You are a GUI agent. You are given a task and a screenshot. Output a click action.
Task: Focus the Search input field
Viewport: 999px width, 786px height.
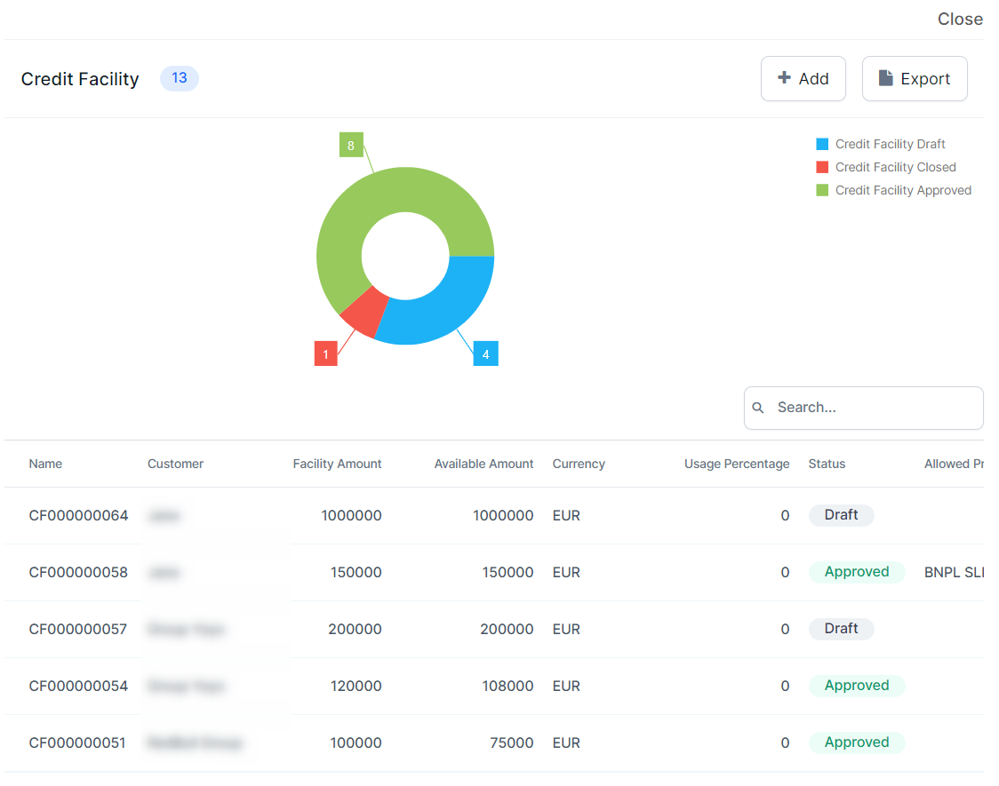pyautogui.click(x=875, y=408)
